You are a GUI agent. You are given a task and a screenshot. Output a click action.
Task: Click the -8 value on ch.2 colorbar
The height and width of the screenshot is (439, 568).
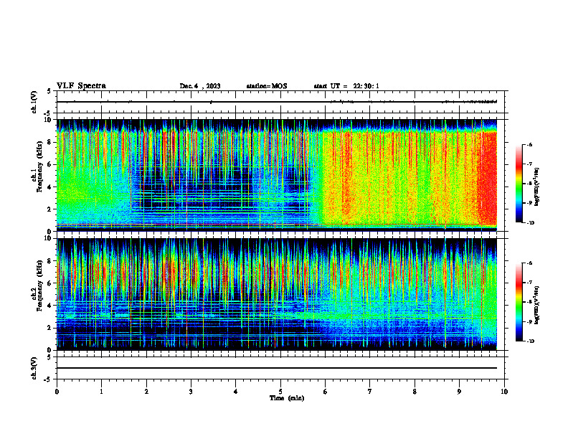tap(529, 302)
